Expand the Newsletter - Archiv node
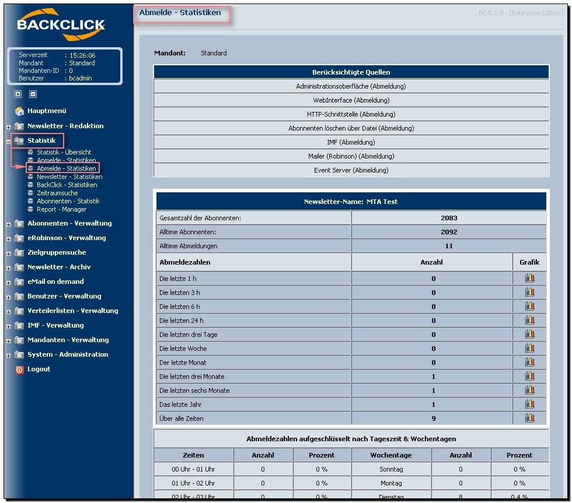This screenshot has height=503, width=572. click(x=8, y=269)
